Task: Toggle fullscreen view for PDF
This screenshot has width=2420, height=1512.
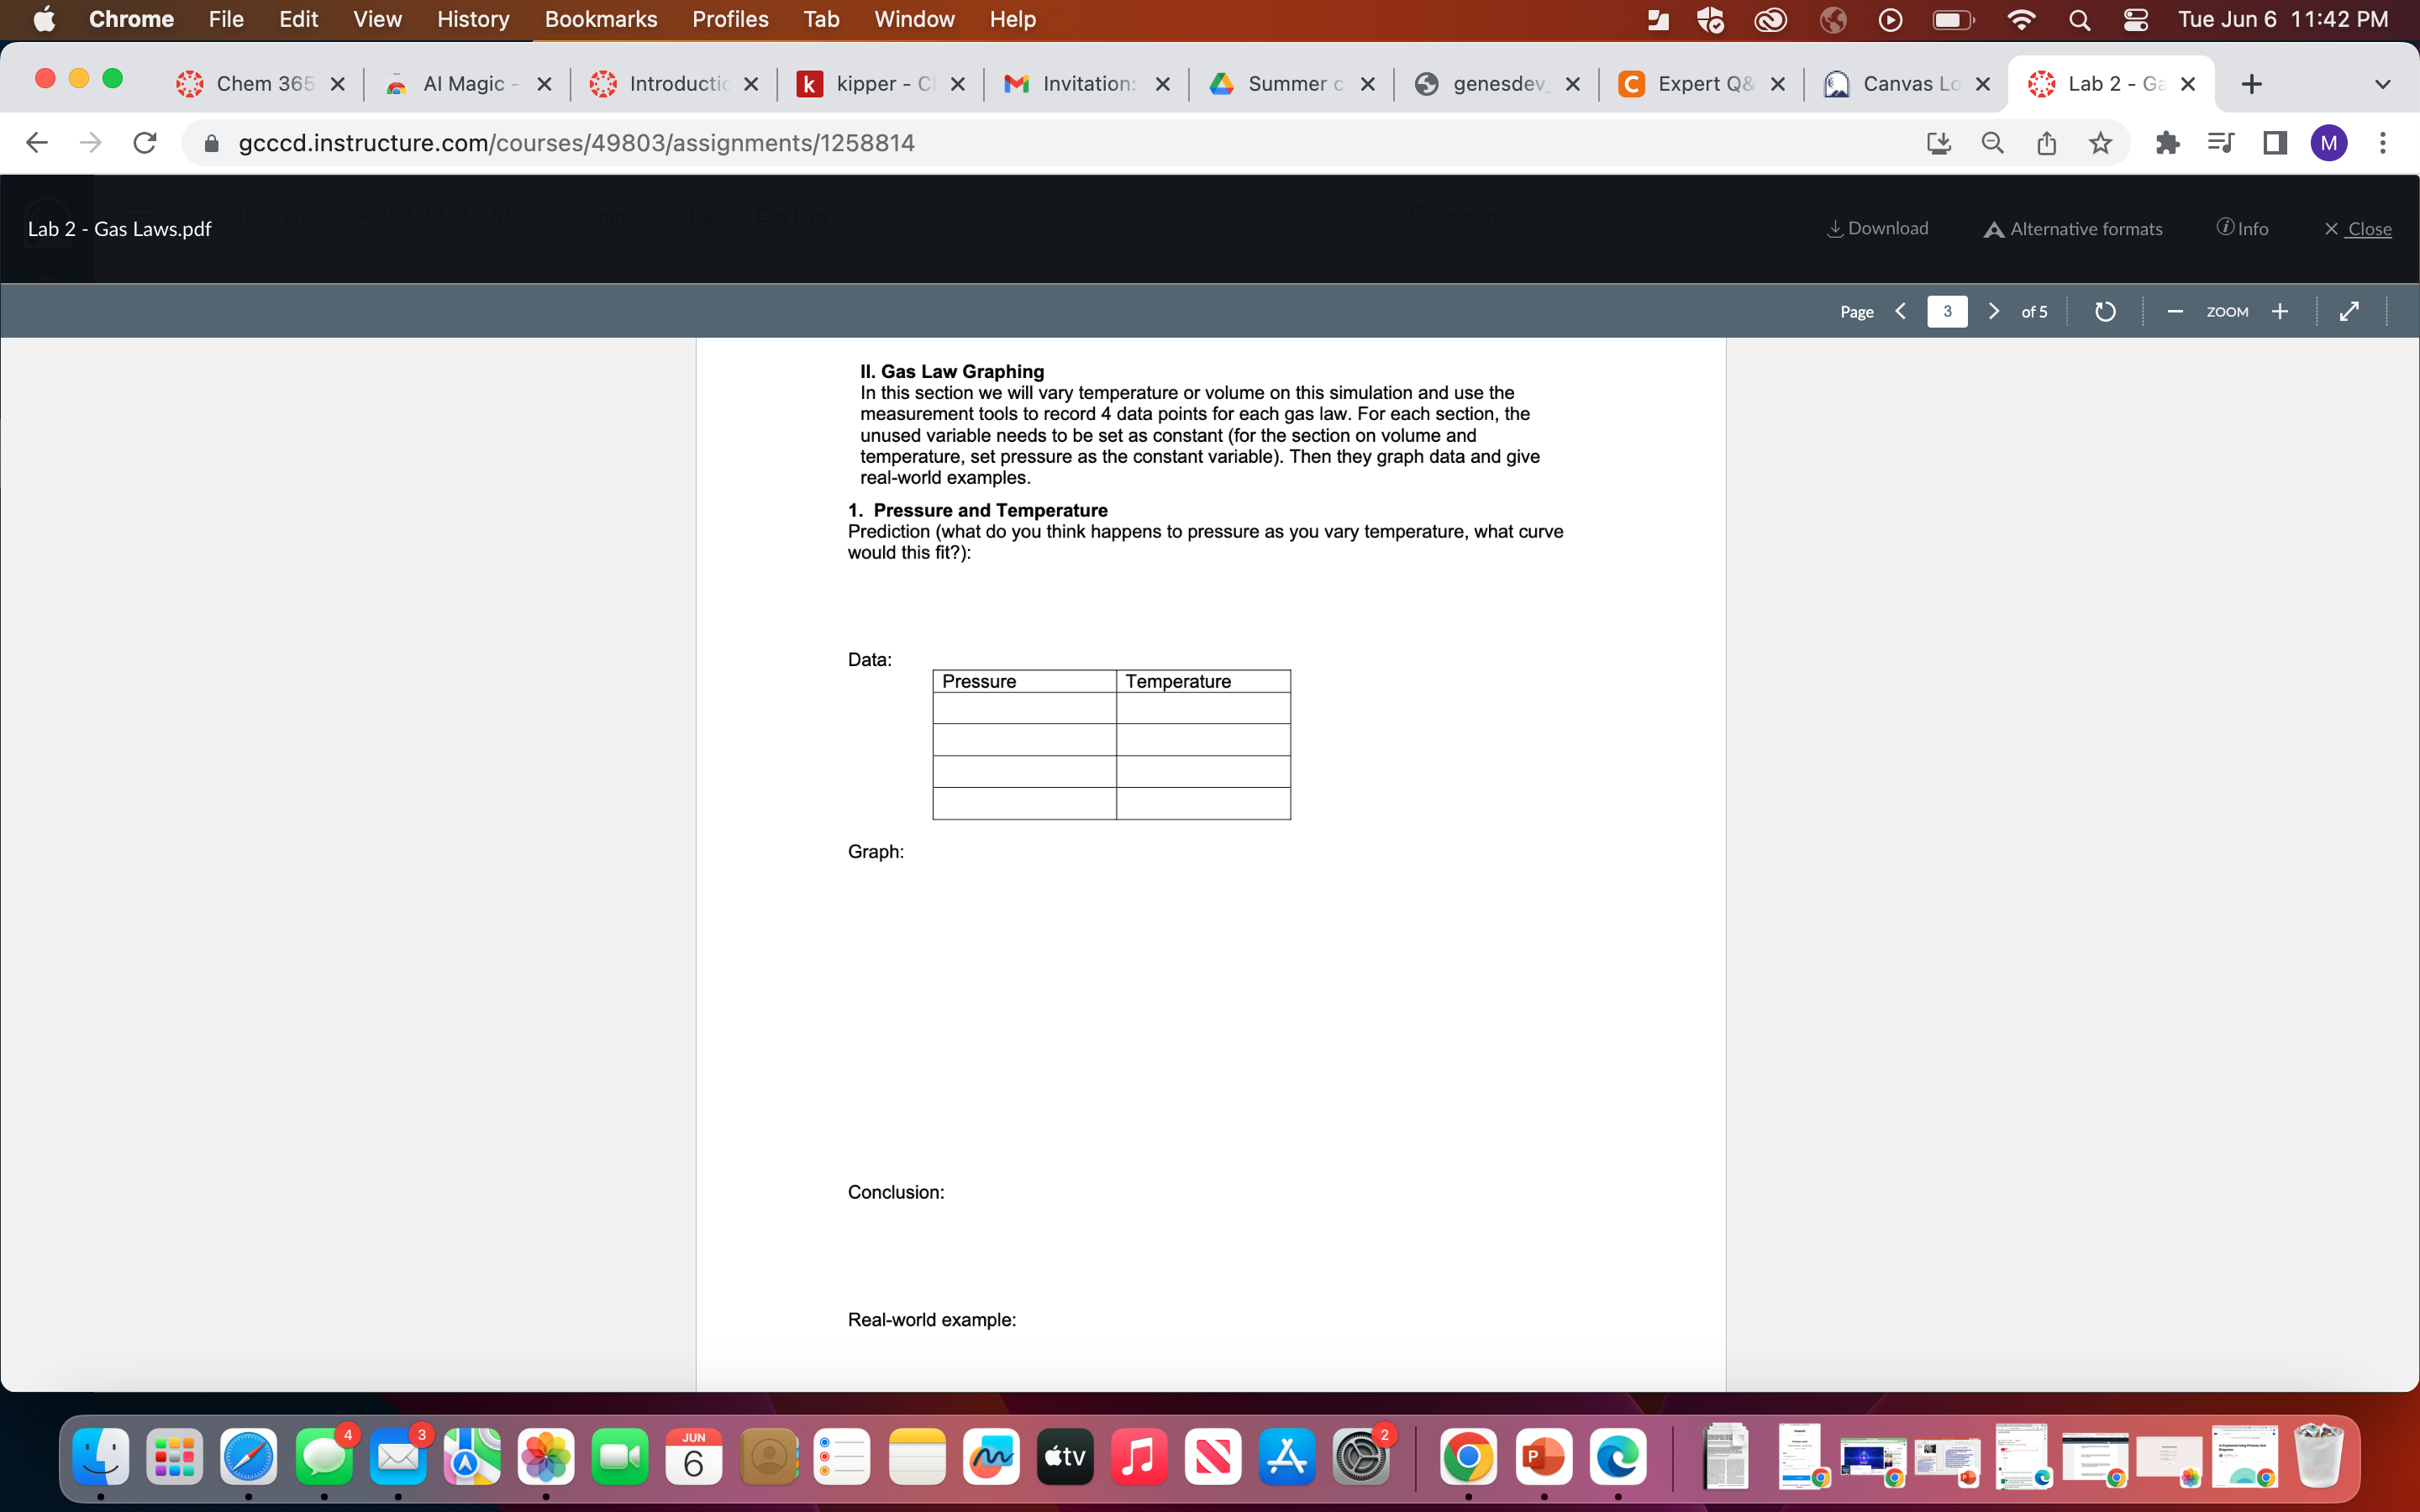Action: 2349,310
